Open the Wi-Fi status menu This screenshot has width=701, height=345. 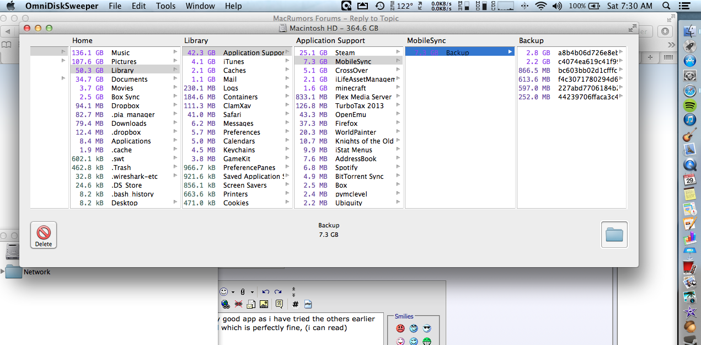pyautogui.click(x=541, y=6)
